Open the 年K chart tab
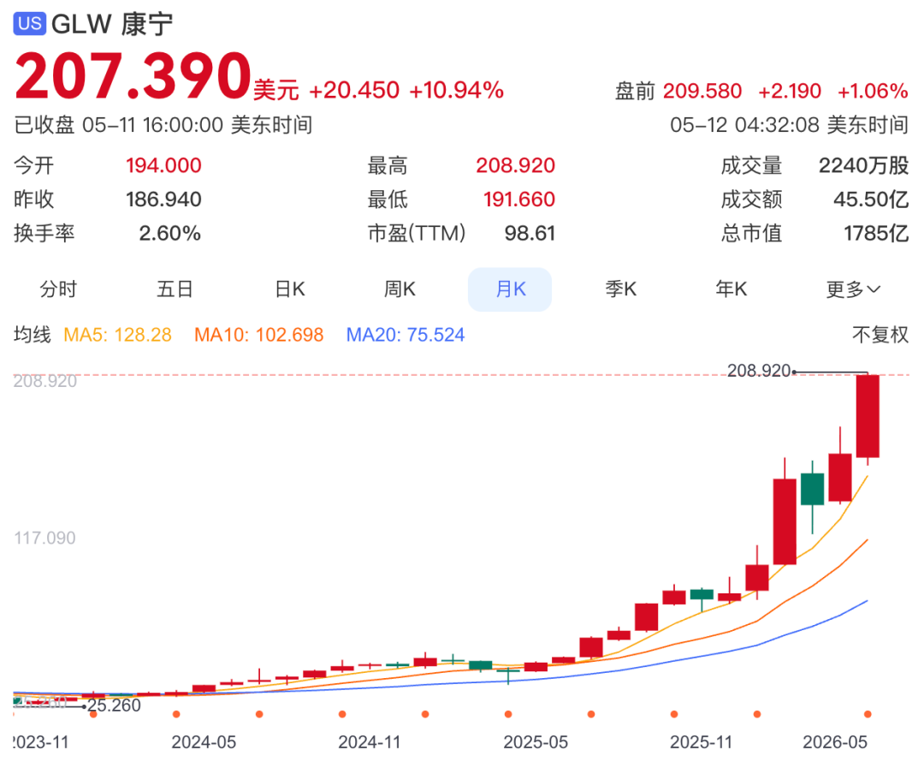924x768 pixels. [731, 289]
